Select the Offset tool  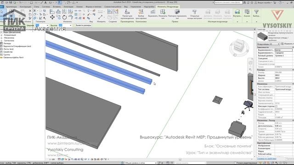tap(58, 11)
